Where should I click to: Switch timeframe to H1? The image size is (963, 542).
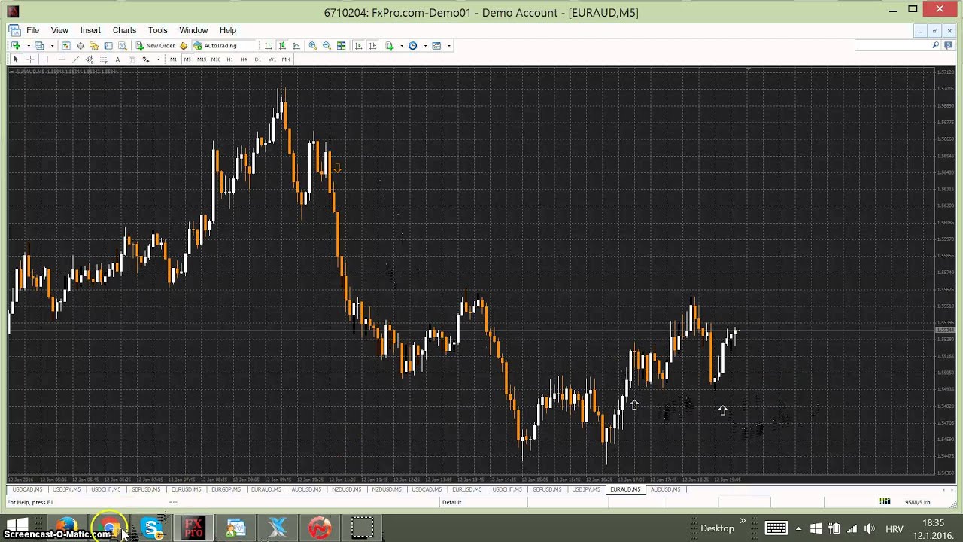coord(230,59)
